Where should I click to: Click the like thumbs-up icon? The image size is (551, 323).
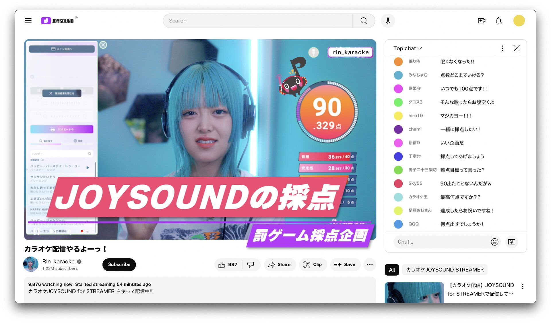pos(222,264)
